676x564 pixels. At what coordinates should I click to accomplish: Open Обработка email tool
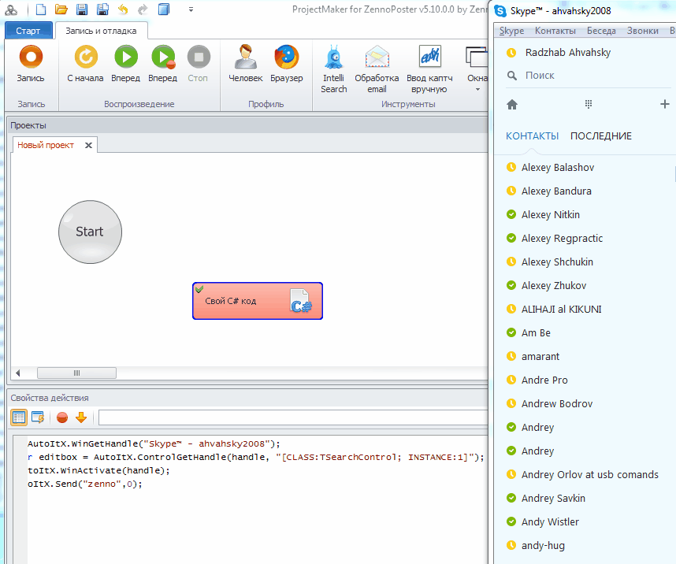click(x=377, y=58)
